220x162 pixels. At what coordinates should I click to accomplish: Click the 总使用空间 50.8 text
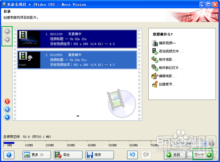pos(27,137)
